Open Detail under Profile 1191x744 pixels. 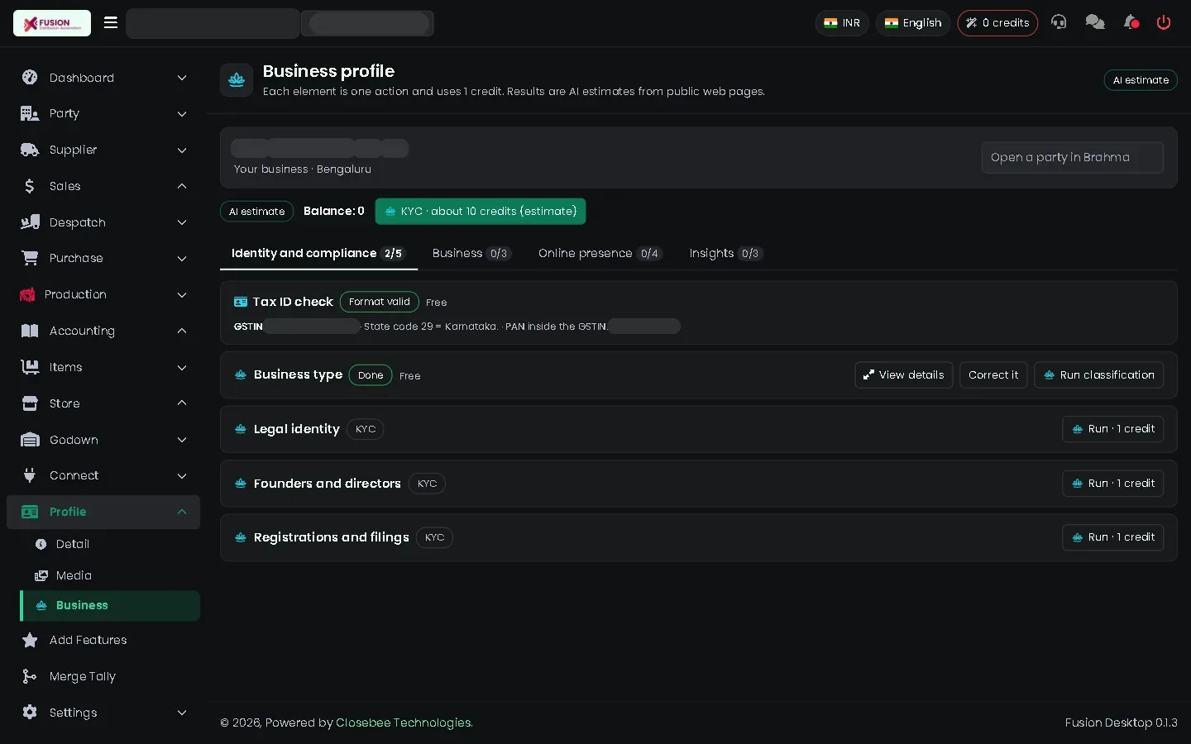click(x=73, y=544)
